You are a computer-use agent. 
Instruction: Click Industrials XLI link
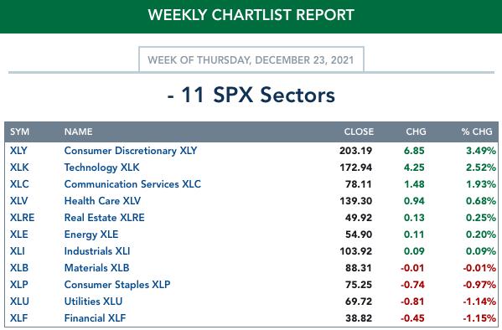point(97,251)
